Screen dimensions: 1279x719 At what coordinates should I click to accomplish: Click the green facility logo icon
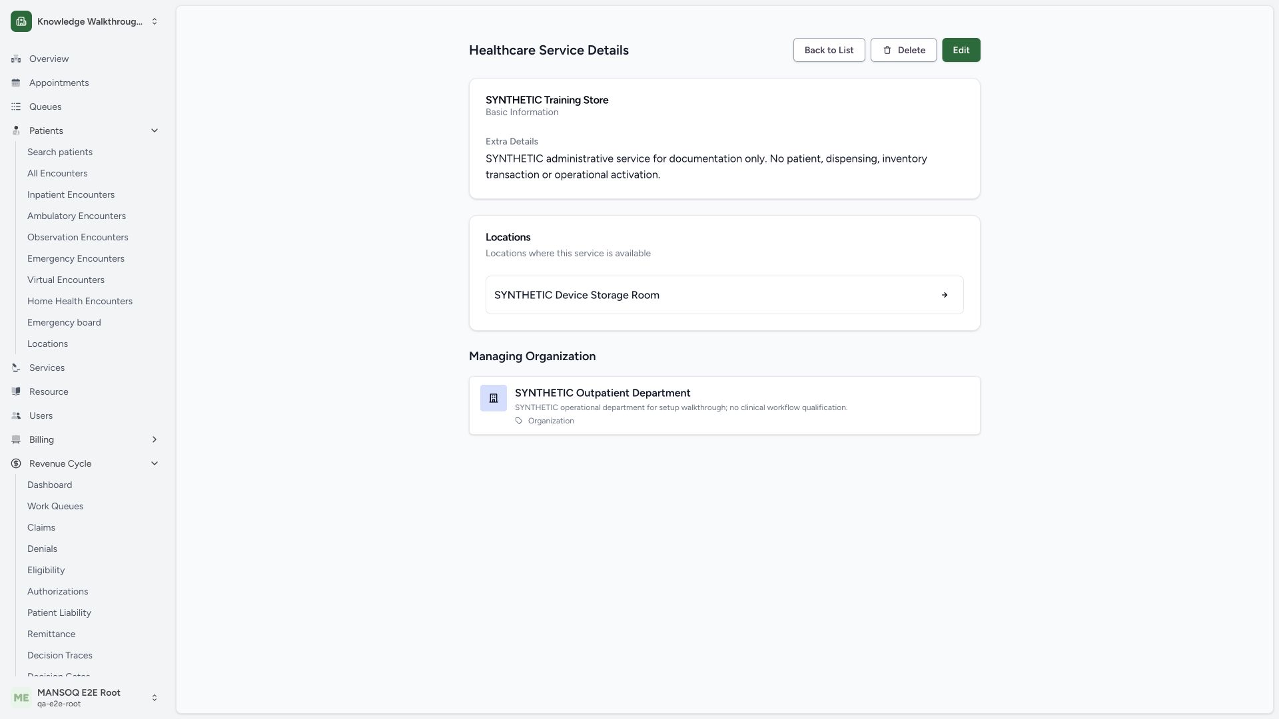tap(21, 21)
